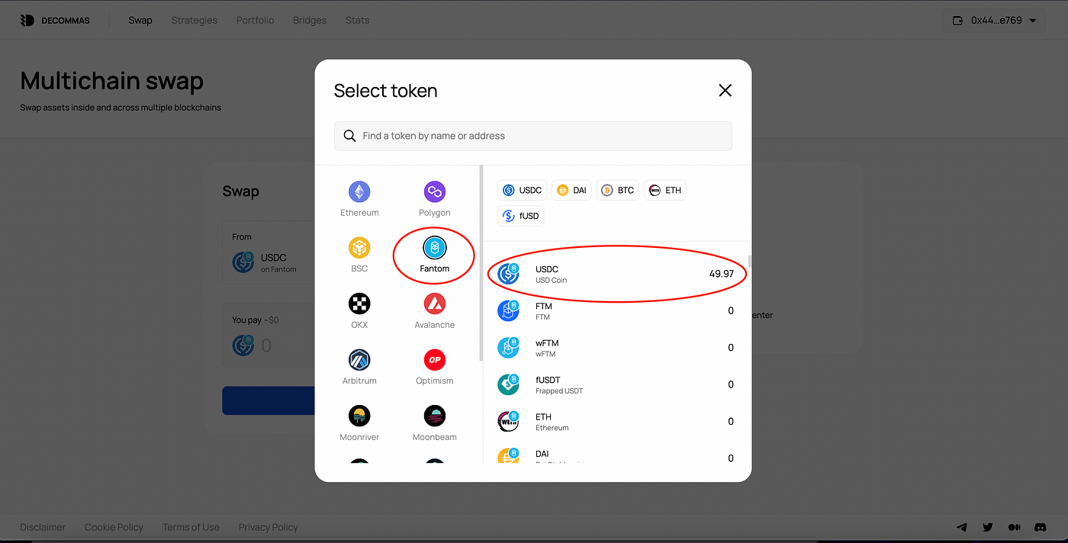
Task: Click the 49.97 USDC balance
Action: pyautogui.click(x=722, y=274)
